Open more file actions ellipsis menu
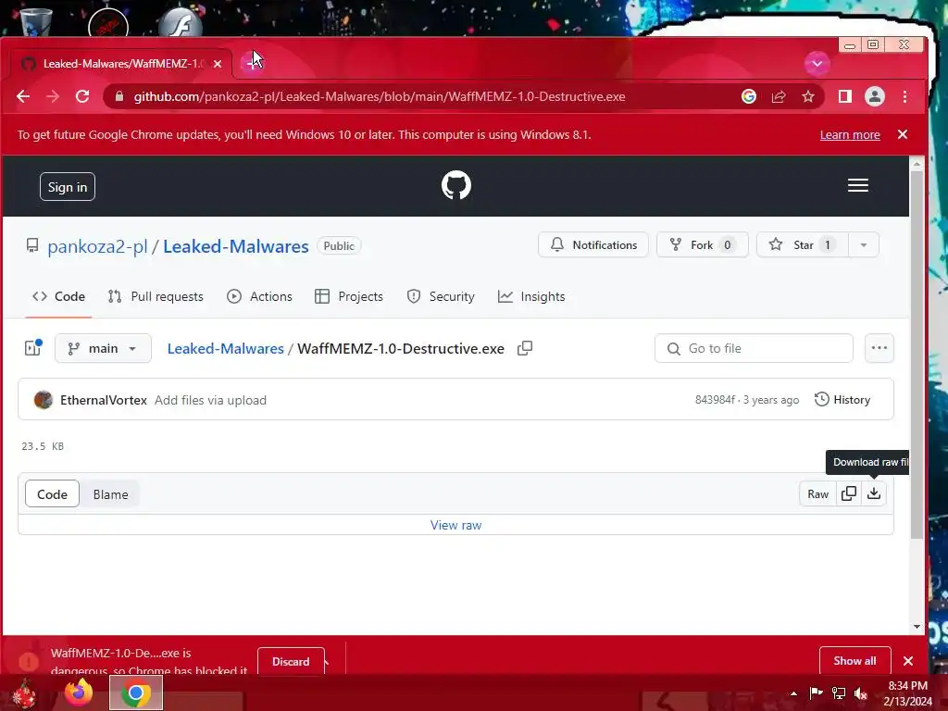 click(879, 348)
